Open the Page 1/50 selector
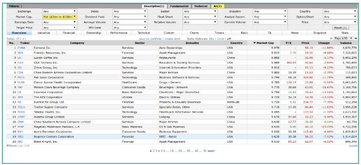The height and width of the screenshot is (165, 361). (343, 38)
